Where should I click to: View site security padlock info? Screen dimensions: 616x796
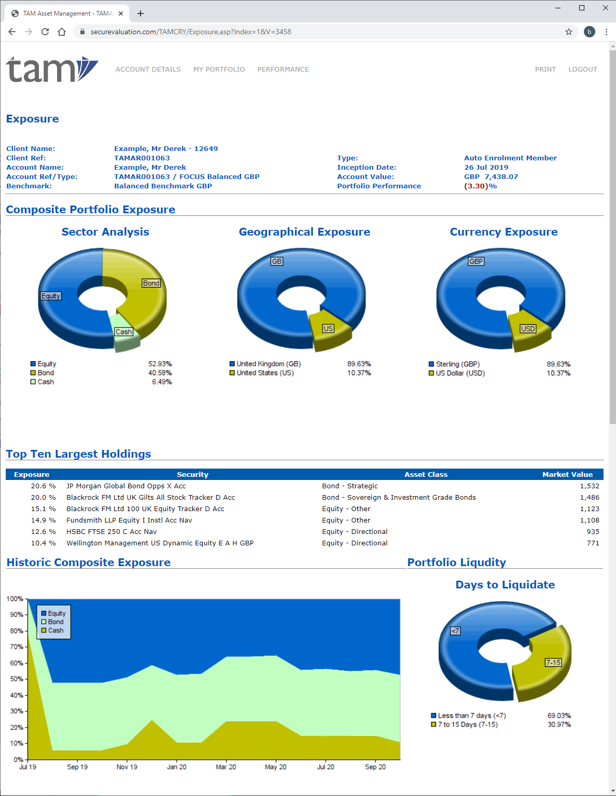82,32
